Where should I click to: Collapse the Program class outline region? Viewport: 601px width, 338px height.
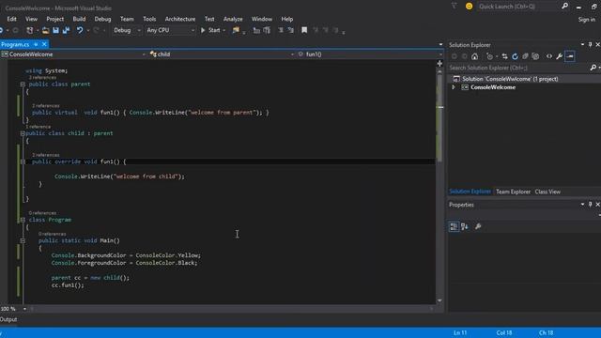point(23,220)
